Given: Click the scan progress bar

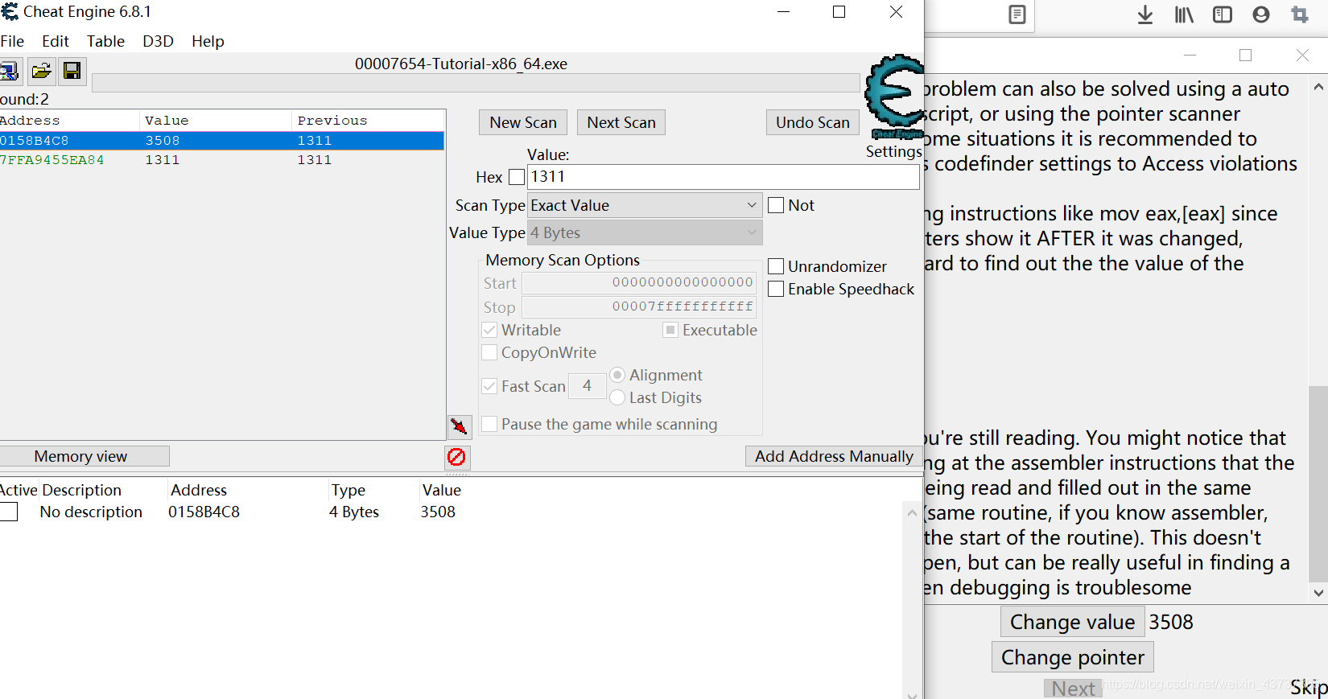Looking at the screenshot, I should coord(476,83).
